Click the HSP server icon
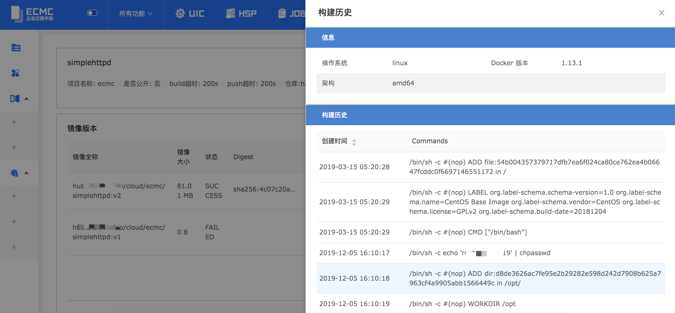Image resolution: width=675 pixels, height=313 pixels. 230,14
